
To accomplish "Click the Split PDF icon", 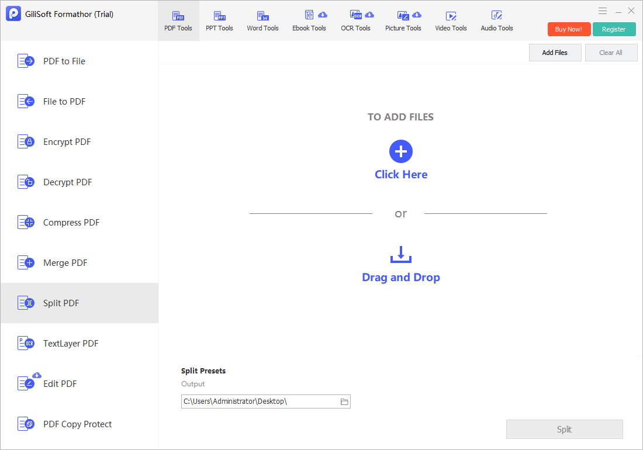I will tap(26, 303).
